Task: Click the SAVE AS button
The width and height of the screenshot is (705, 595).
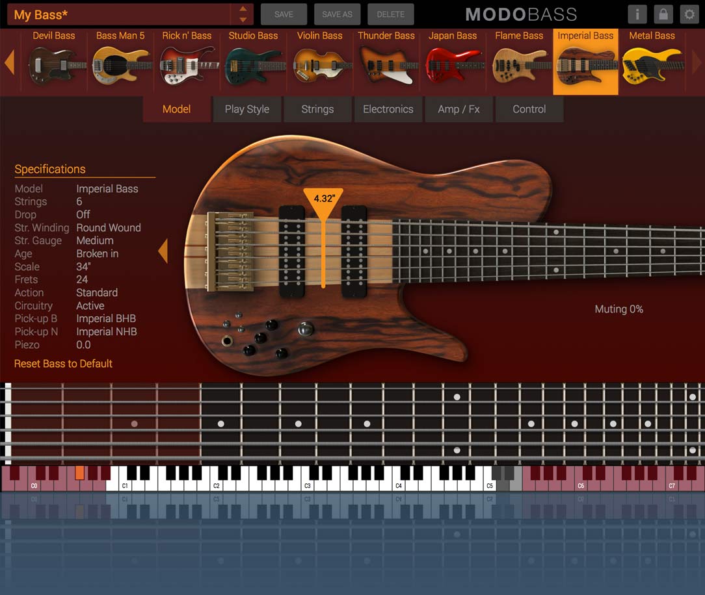Action: pos(337,14)
